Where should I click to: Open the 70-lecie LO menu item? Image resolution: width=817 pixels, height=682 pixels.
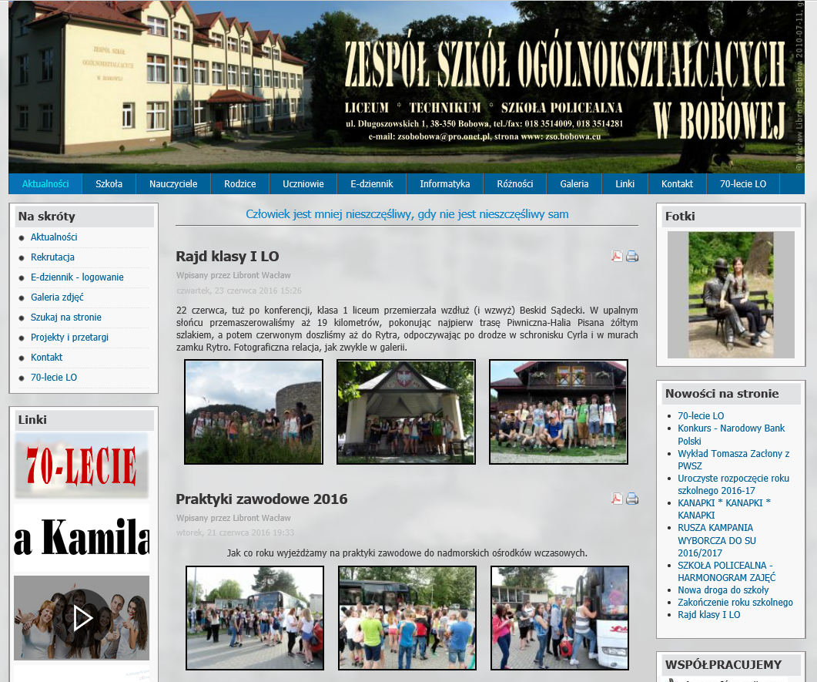point(744,183)
